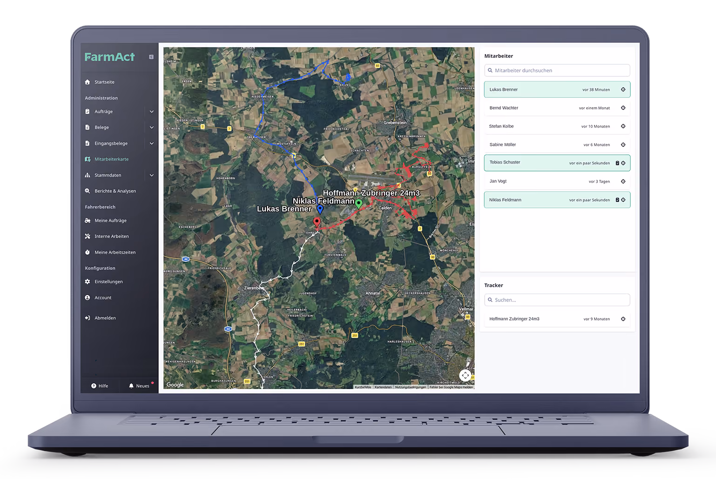Click the Abmelden logout icon
716x479 pixels.
pyautogui.click(x=88, y=318)
